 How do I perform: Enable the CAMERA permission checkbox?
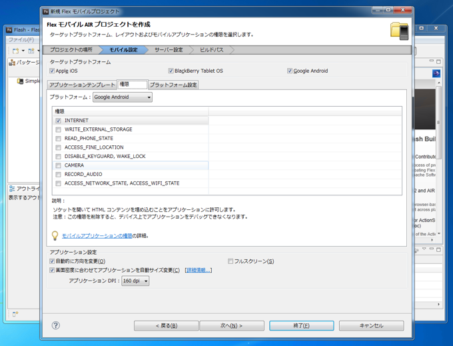click(59, 165)
